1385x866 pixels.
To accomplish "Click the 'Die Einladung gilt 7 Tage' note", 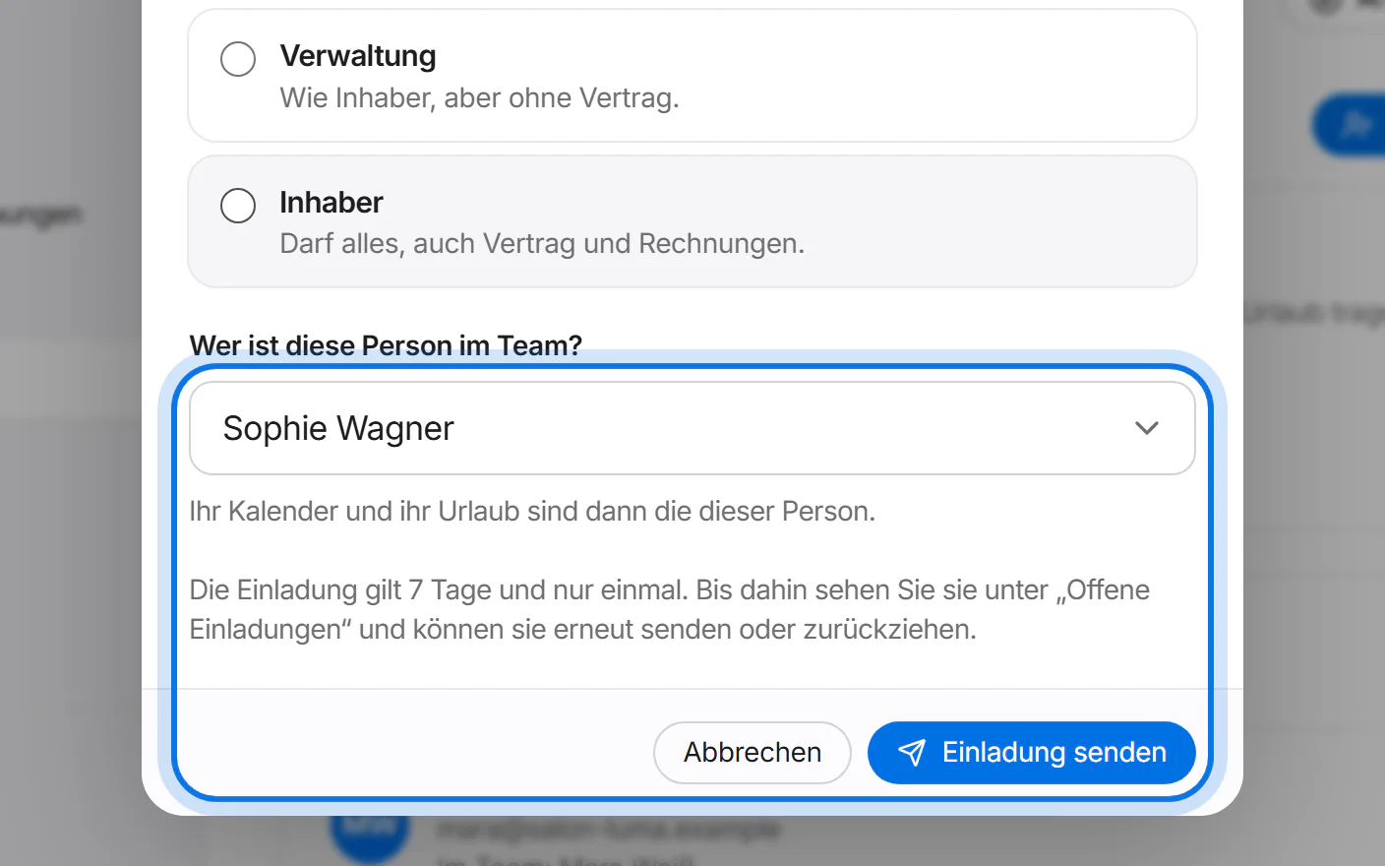I will pos(670,609).
